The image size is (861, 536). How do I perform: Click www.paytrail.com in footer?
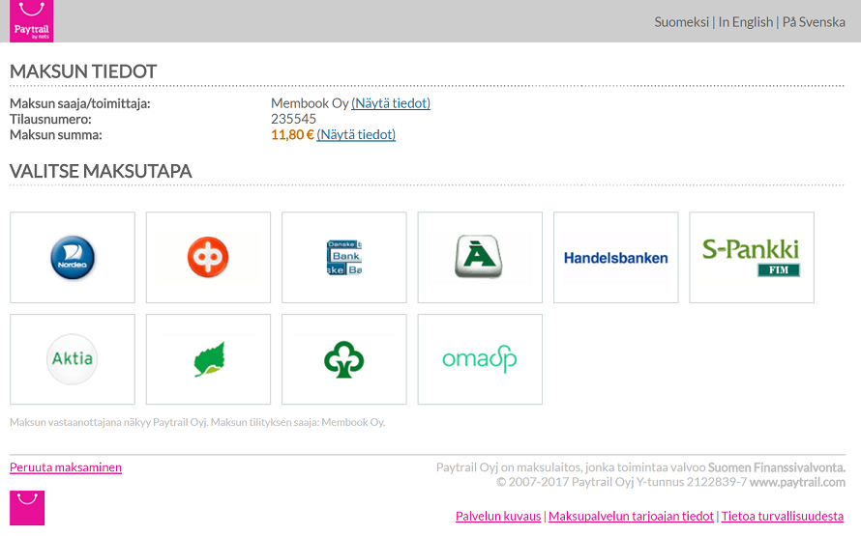797,482
